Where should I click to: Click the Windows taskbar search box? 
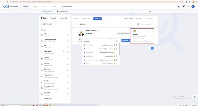pyautogui.click(x=13, y=105)
